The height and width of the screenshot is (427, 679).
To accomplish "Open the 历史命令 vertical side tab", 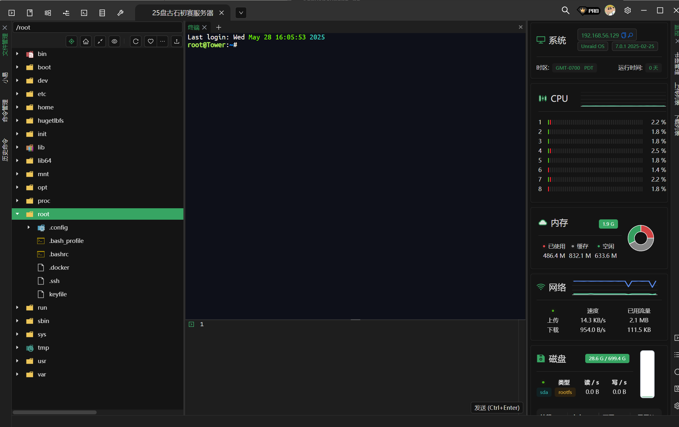I will pyautogui.click(x=5, y=149).
